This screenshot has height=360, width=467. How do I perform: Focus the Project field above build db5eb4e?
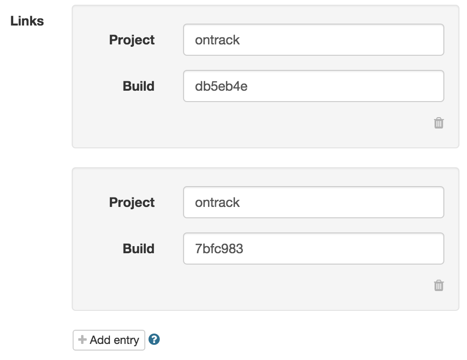(x=313, y=40)
